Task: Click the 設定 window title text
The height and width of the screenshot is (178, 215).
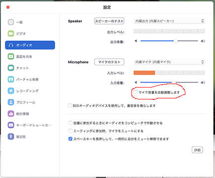Action: [x=107, y=7]
